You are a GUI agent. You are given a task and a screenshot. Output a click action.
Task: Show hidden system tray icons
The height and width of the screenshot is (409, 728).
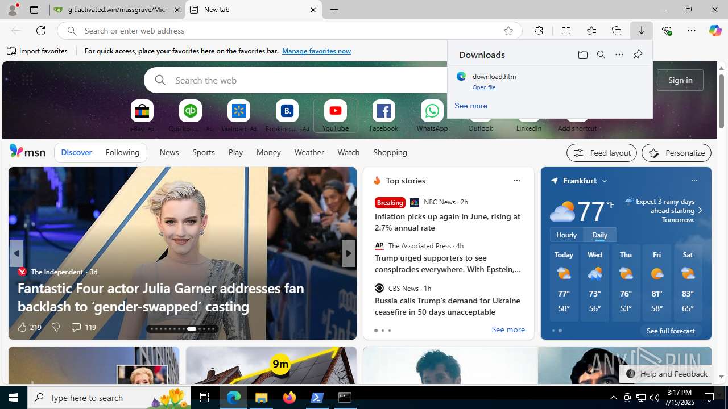(613, 398)
